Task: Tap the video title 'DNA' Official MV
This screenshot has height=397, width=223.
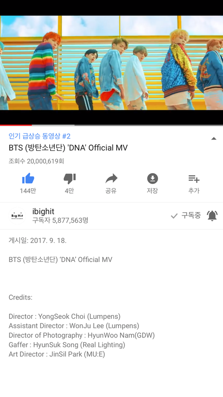Action: click(x=68, y=148)
